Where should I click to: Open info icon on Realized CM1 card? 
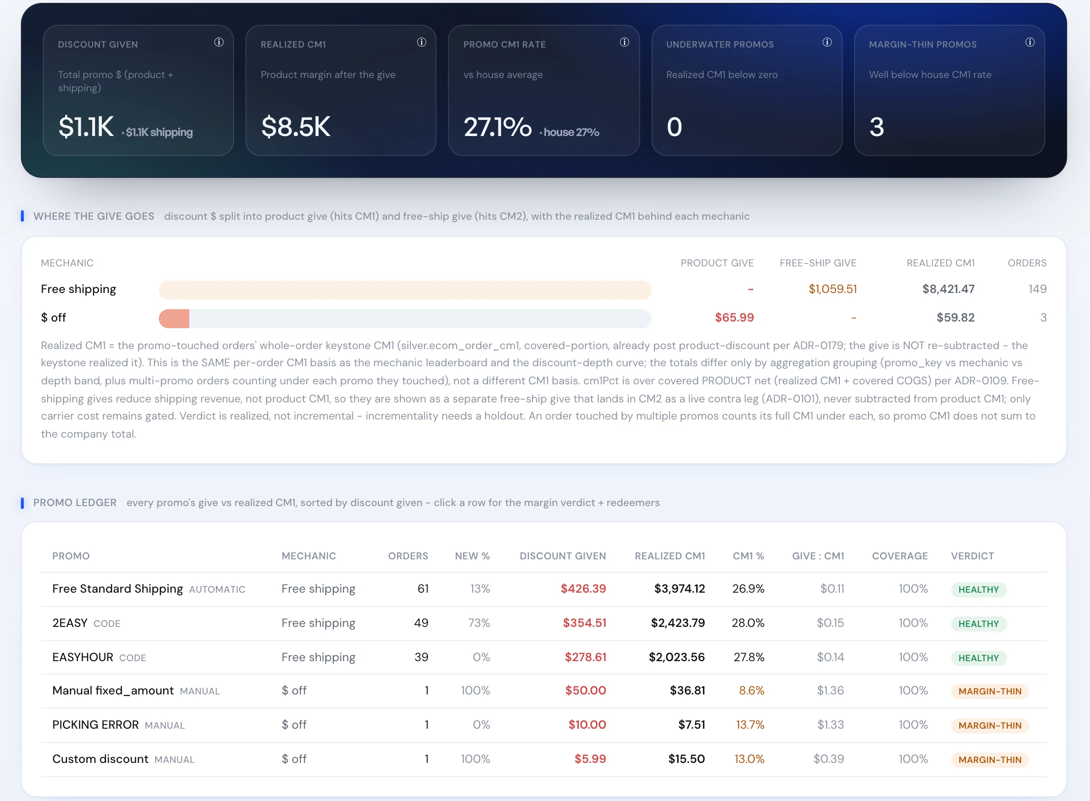click(x=422, y=43)
